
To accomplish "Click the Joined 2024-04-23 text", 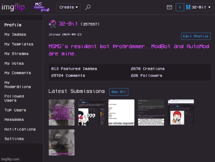I will (x=65, y=34).
